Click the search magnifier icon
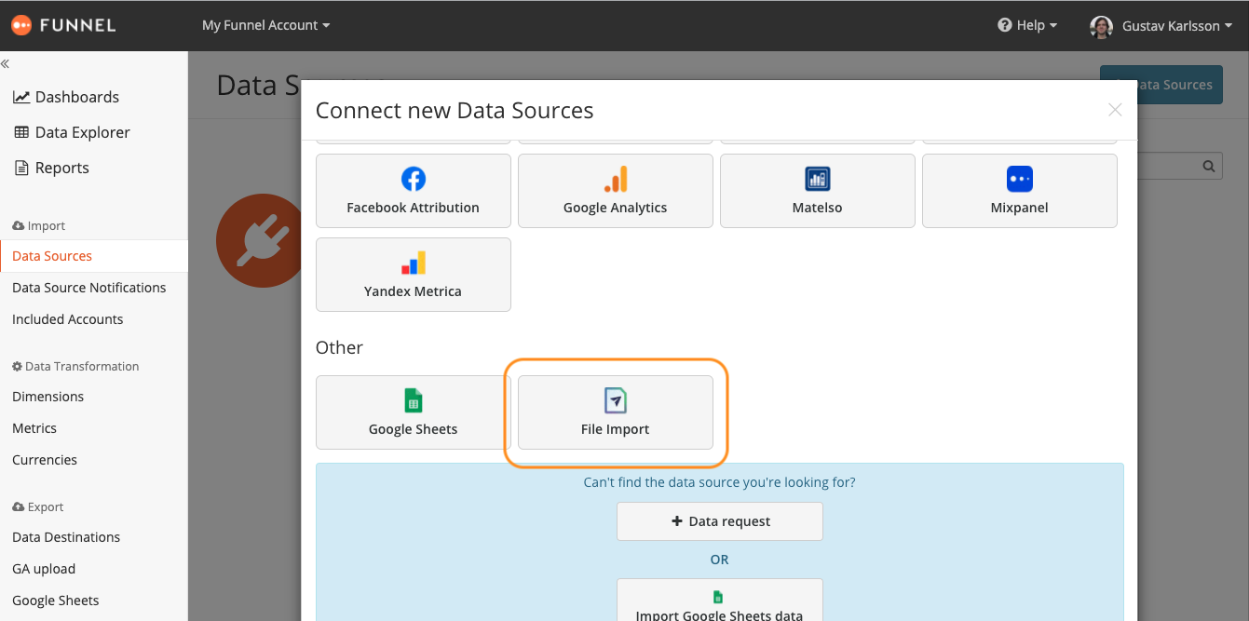1249x621 pixels. pyautogui.click(x=1209, y=167)
